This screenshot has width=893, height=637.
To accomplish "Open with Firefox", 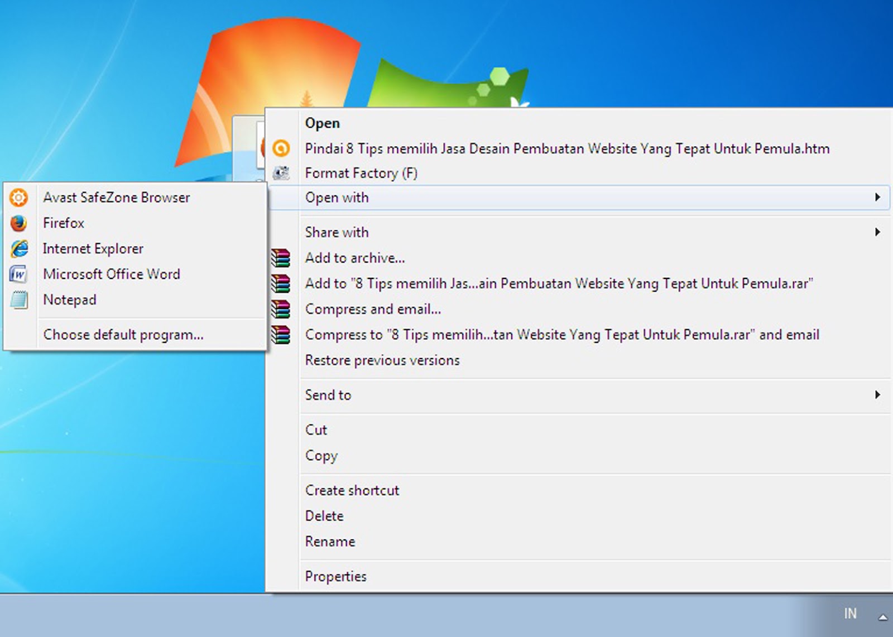I will [x=135, y=223].
